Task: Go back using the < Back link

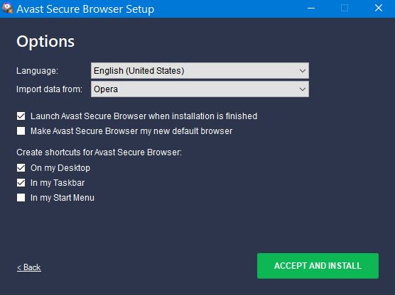Action: 29,267
